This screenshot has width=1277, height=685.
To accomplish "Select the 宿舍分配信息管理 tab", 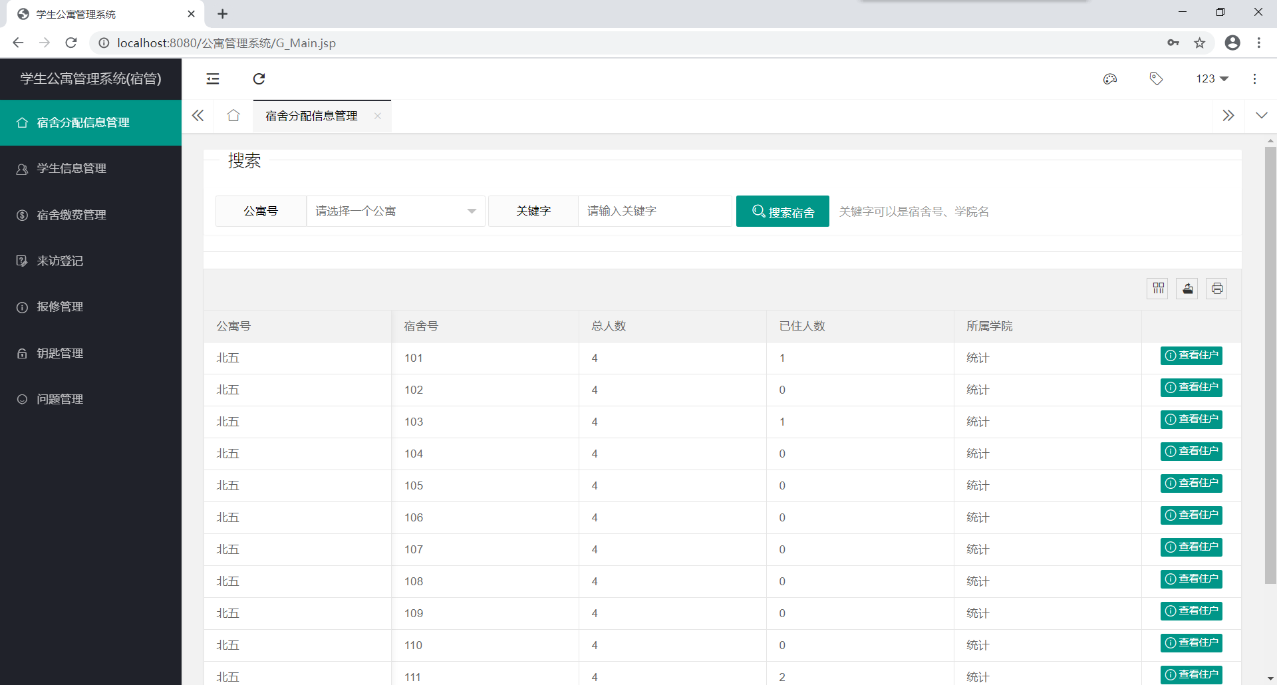I will (x=311, y=115).
